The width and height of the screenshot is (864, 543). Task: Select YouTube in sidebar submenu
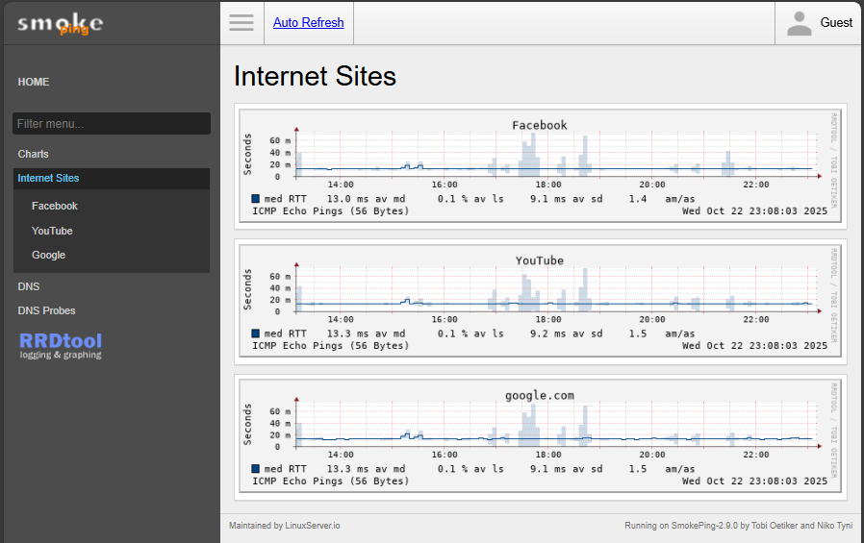tap(52, 231)
